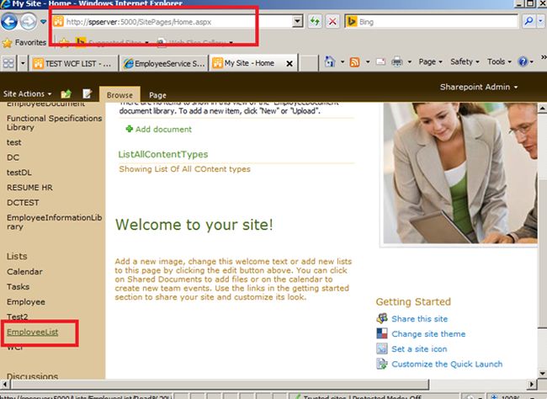This screenshot has height=399, width=547.
Task: Click the green Refresh icon
Action: pos(315,22)
